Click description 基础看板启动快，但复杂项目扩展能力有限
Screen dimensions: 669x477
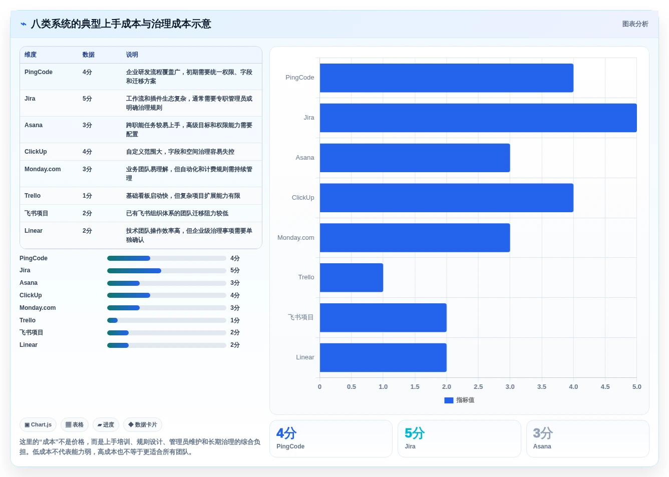coord(183,196)
